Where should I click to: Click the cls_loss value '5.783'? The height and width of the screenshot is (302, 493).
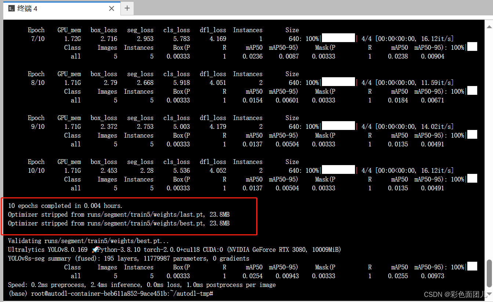pos(182,39)
